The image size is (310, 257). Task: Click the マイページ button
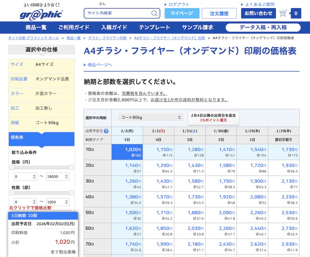point(182,13)
